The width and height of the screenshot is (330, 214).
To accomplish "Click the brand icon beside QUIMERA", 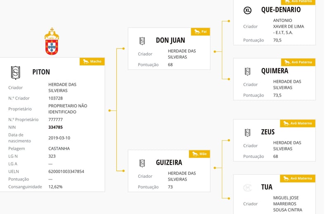I will tap(247, 72).
